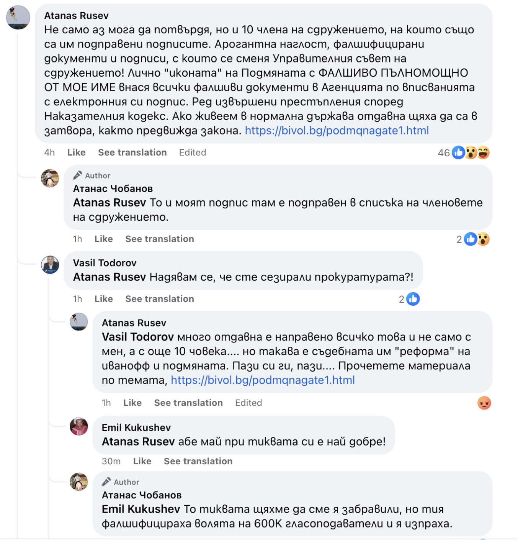Open bivol.bg link in Rusev's reply
Image resolution: width=518 pixels, height=544 pixels.
tap(263, 380)
